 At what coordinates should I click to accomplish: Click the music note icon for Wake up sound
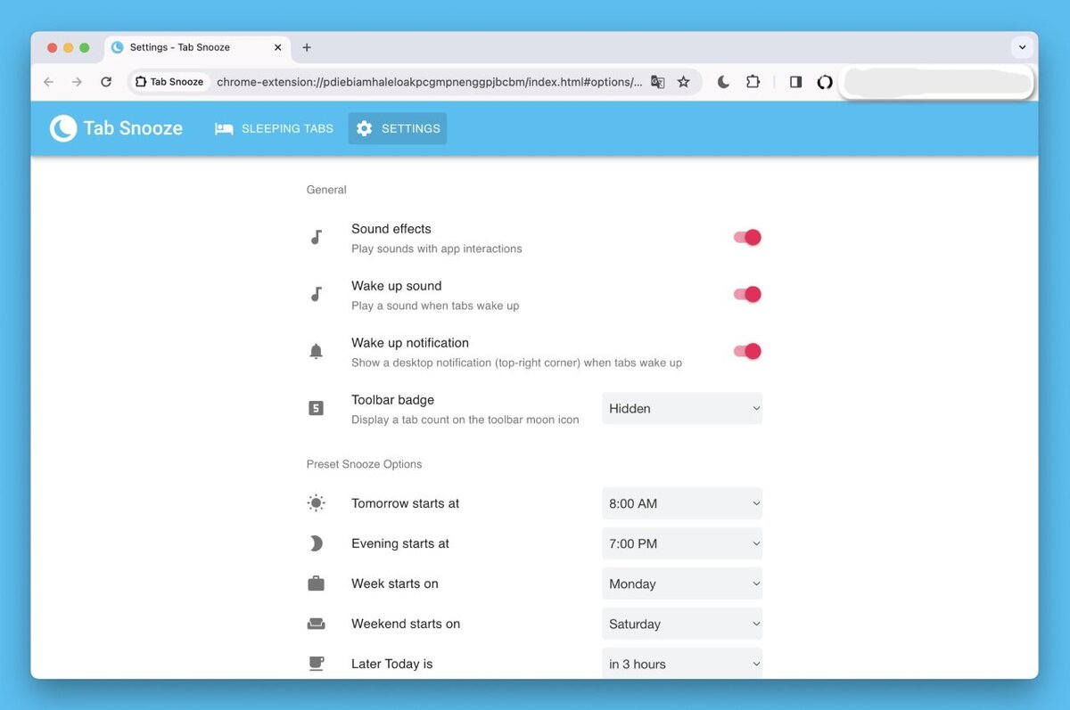click(x=316, y=294)
